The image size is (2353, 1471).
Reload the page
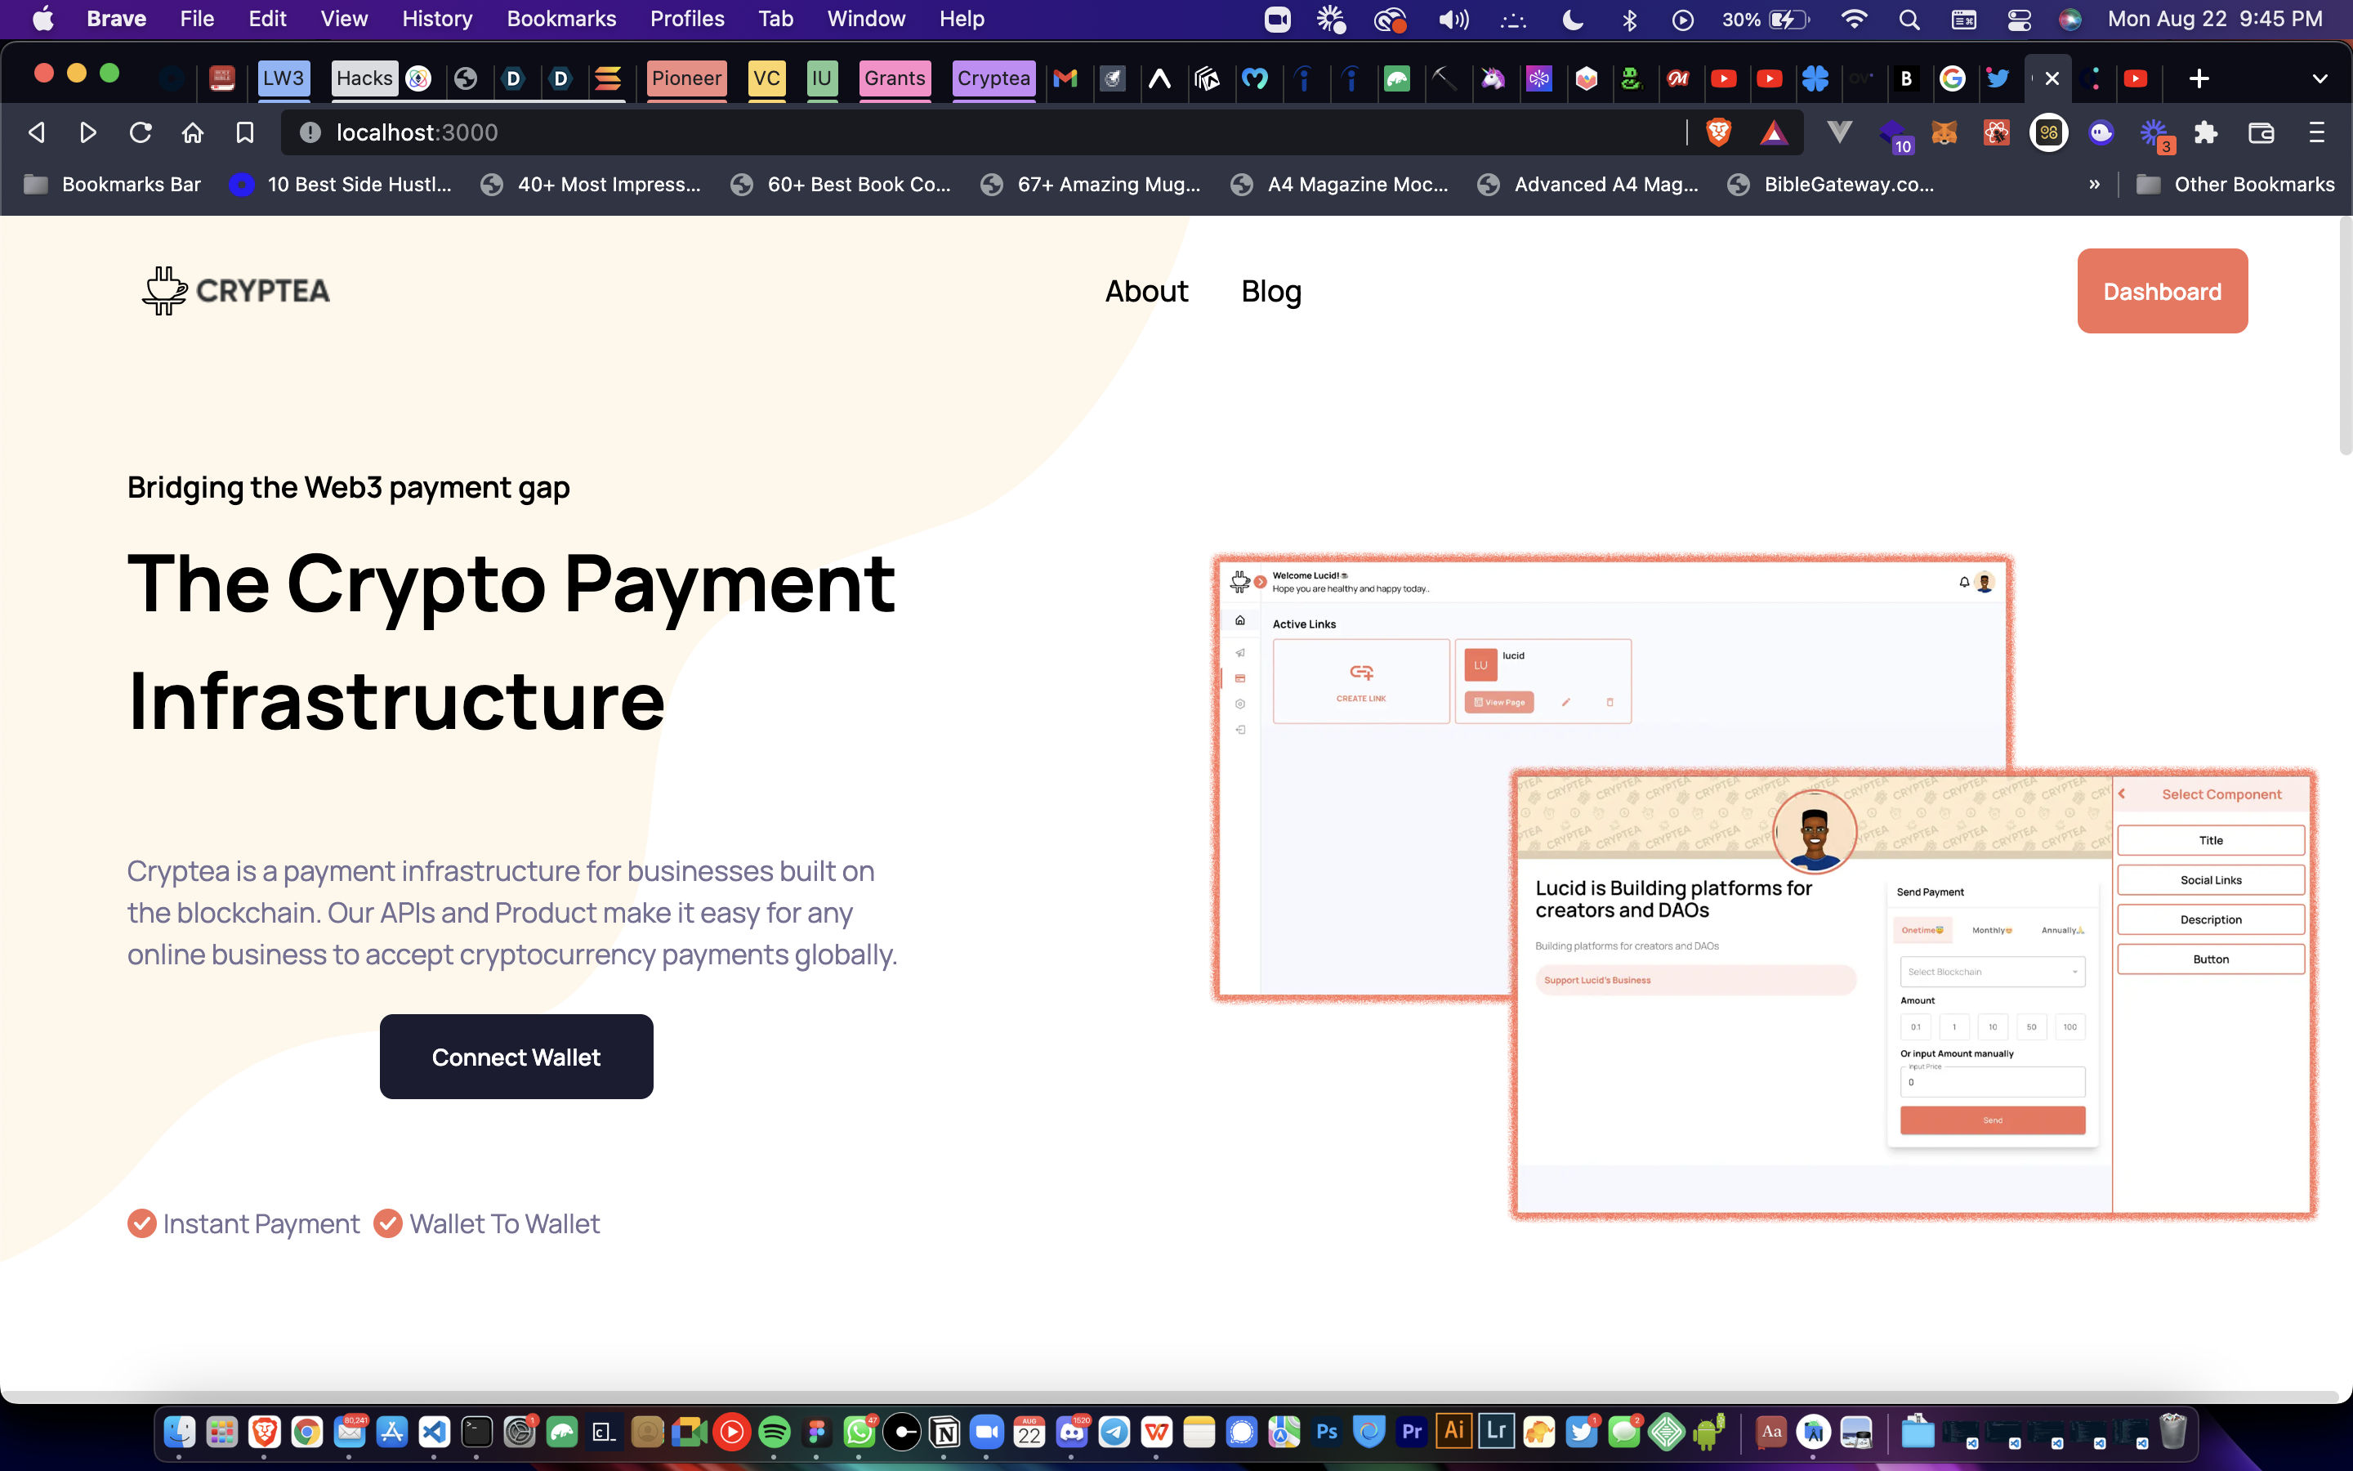[x=141, y=132]
